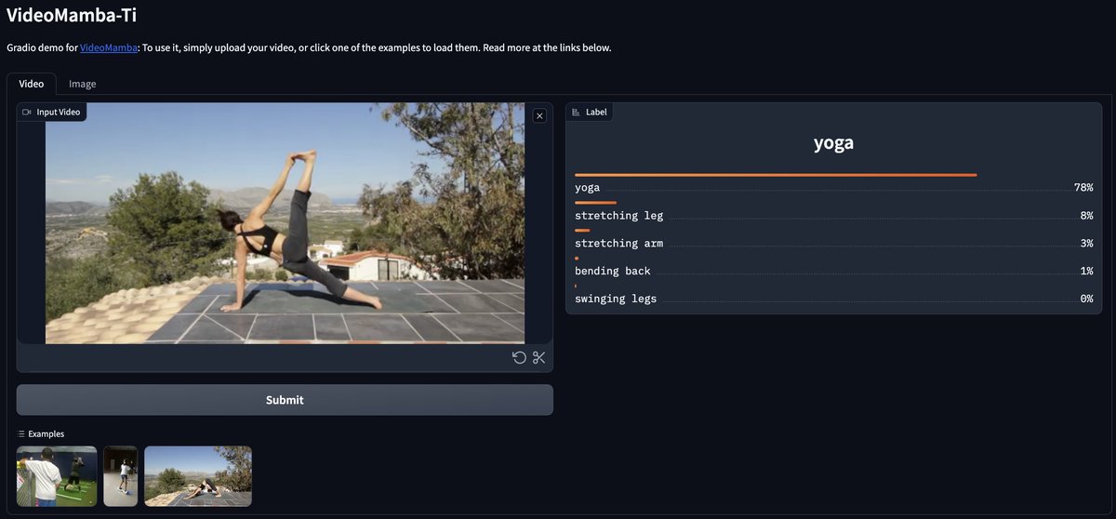The height and width of the screenshot is (519, 1116).
Task: Click the 1% value
Action: 1086,272
